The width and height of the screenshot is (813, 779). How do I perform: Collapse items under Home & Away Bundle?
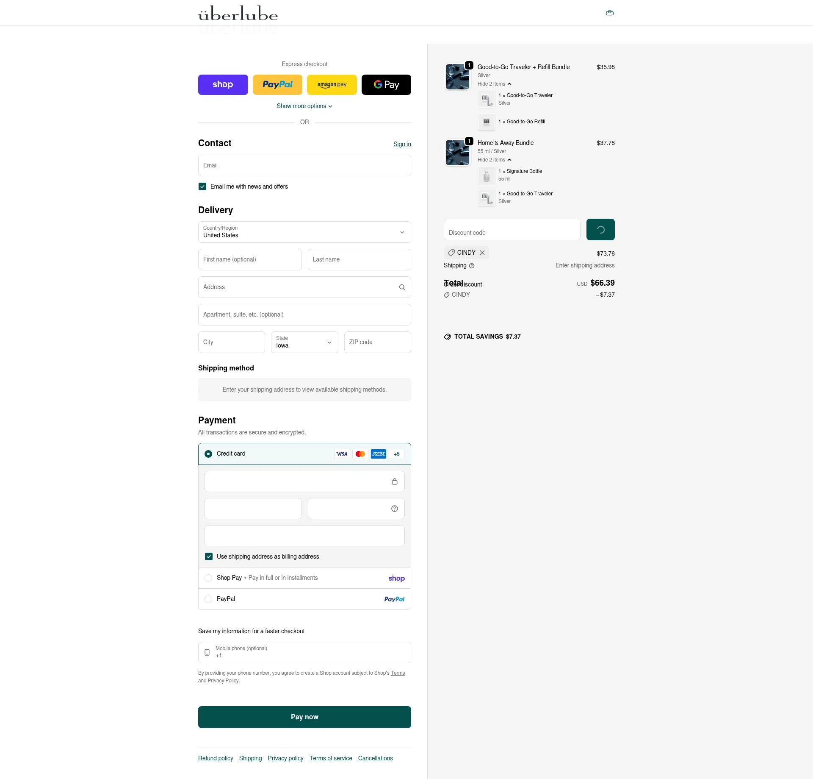[x=495, y=160]
